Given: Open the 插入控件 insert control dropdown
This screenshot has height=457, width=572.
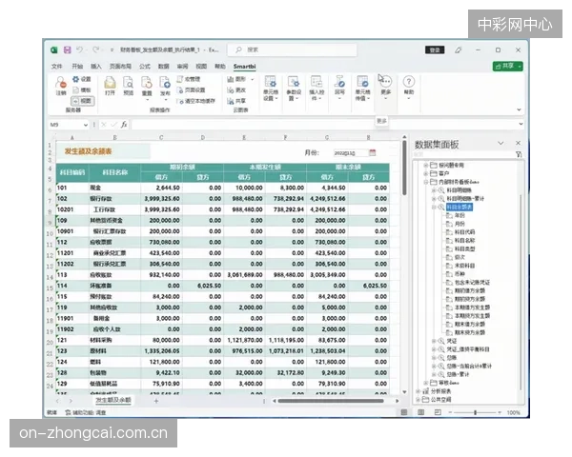Looking at the screenshot, I should point(317,89).
